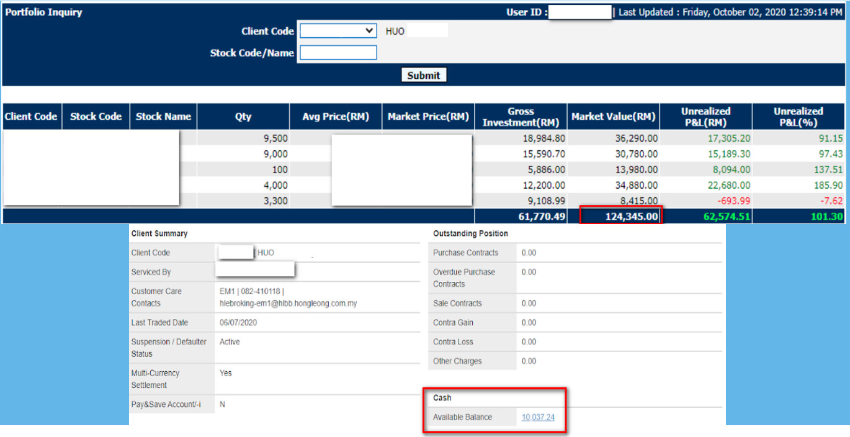850x437 pixels.
Task: Click the Market Value(RM) column header
Action: coord(613,117)
